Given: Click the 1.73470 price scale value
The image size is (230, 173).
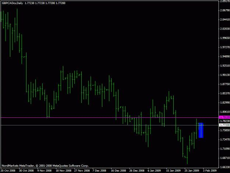Looking at the screenshot, I should [225, 139].
